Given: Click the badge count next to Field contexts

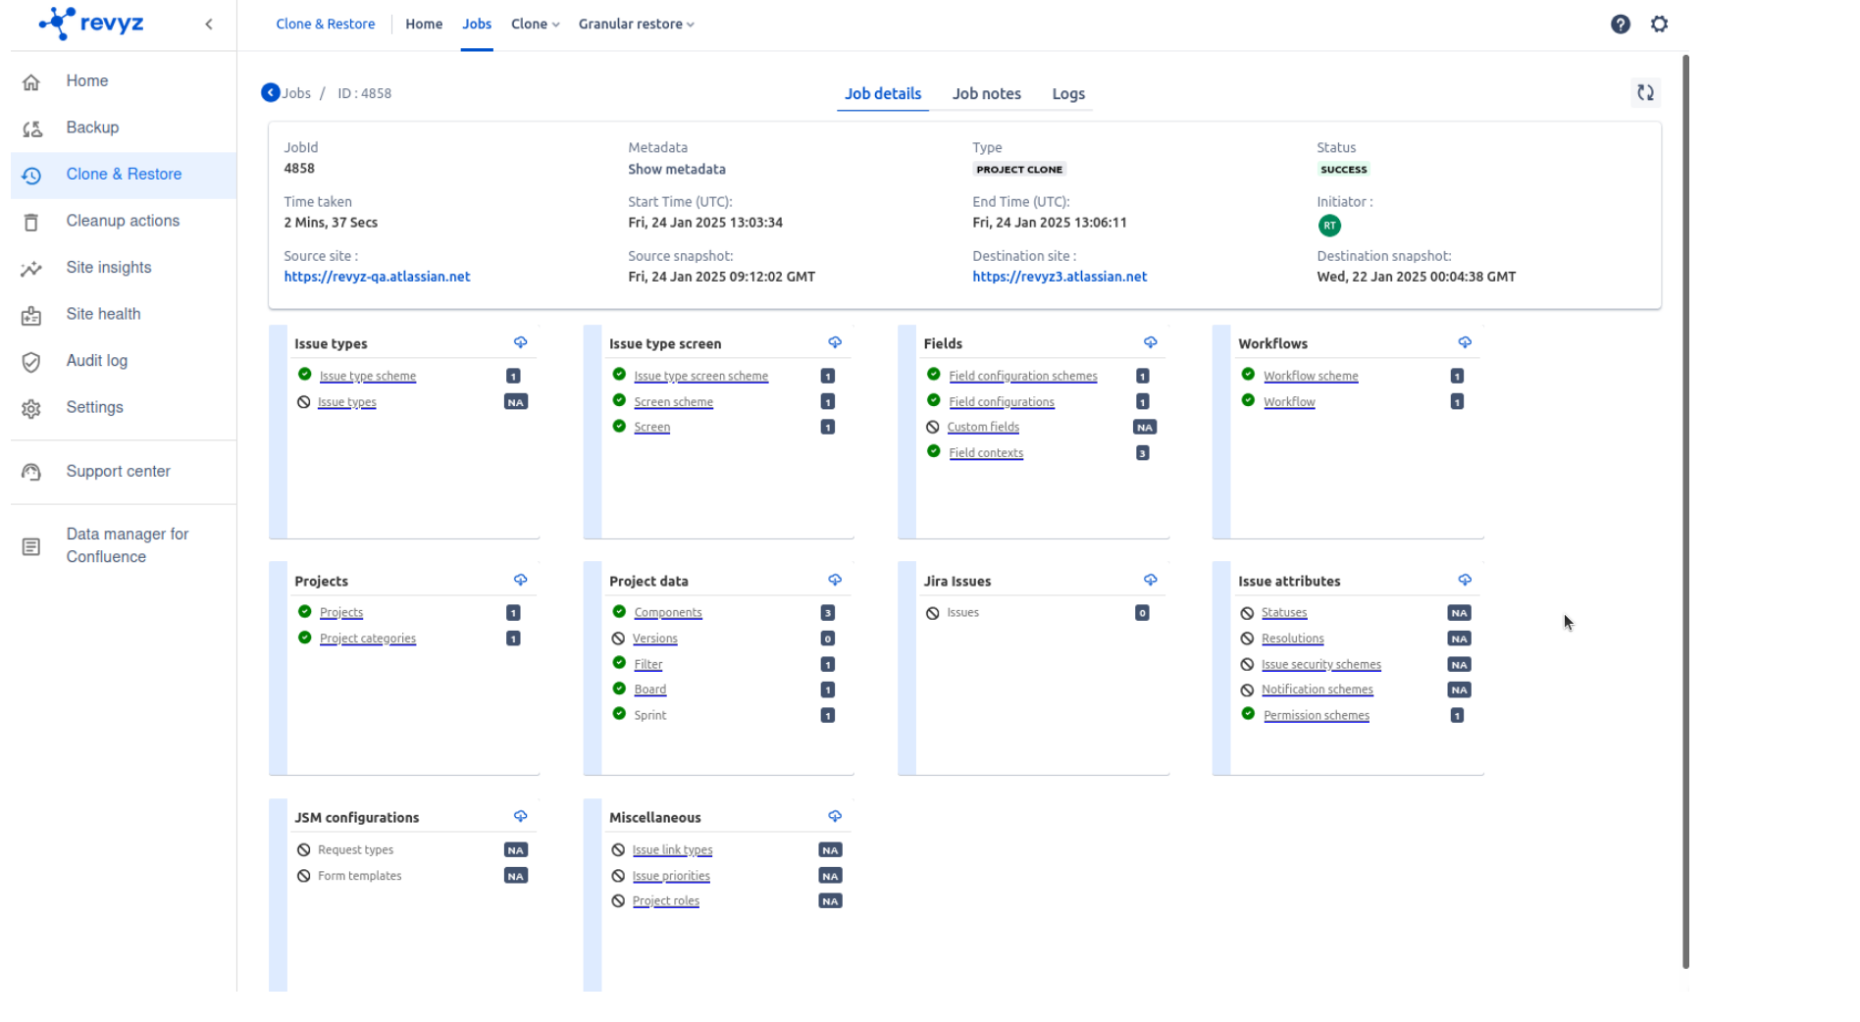Looking at the screenshot, I should tap(1142, 453).
